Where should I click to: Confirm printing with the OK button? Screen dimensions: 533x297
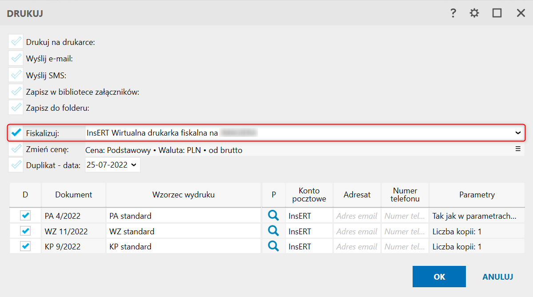(x=439, y=277)
